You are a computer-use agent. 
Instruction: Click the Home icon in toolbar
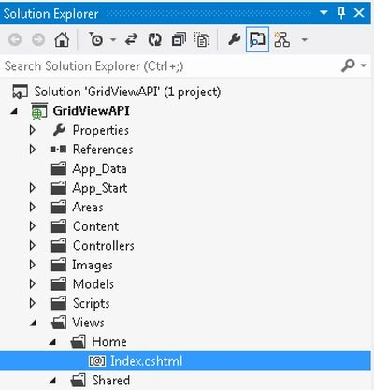coord(62,39)
